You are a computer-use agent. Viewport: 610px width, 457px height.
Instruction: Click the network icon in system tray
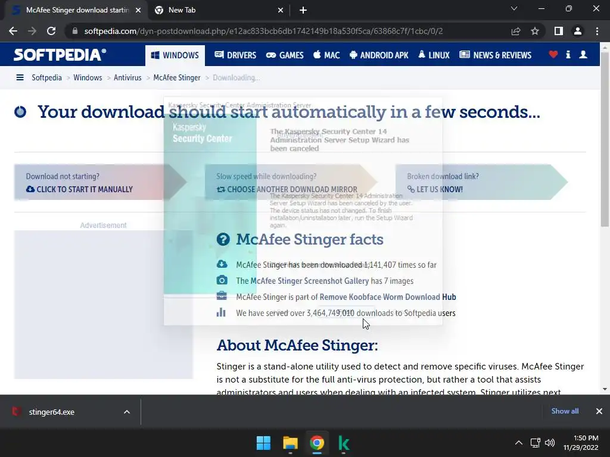536,443
